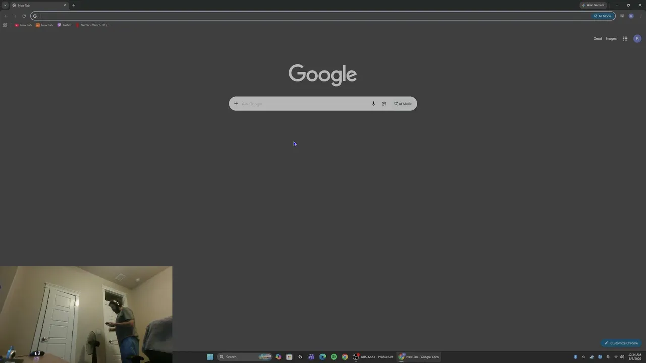Screen dimensions: 646x363
Task: Launch Microsoft Edge from the taskbar
Action: [322, 357]
